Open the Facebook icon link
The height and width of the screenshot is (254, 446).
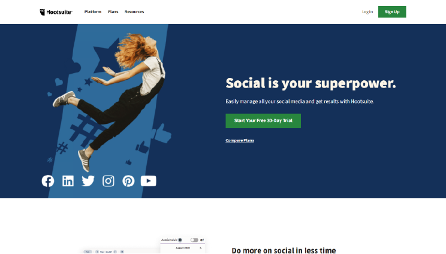pos(48,181)
